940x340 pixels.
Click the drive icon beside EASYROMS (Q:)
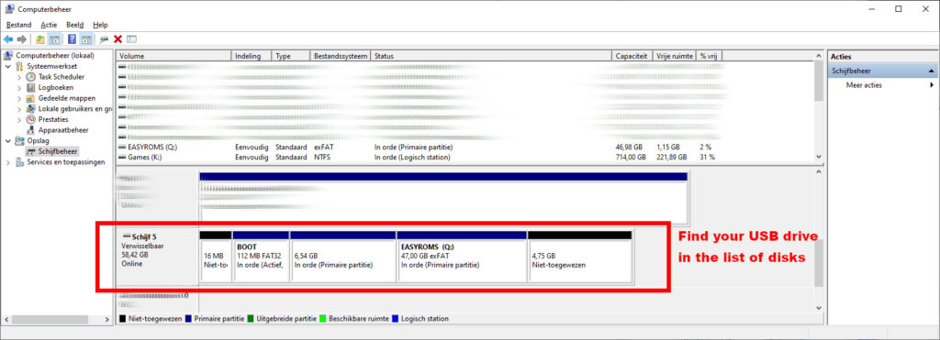[x=122, y=147]
